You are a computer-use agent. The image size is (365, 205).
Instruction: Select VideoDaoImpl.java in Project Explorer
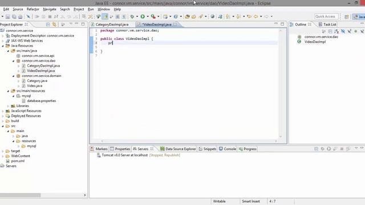click(x=41, y=71)
